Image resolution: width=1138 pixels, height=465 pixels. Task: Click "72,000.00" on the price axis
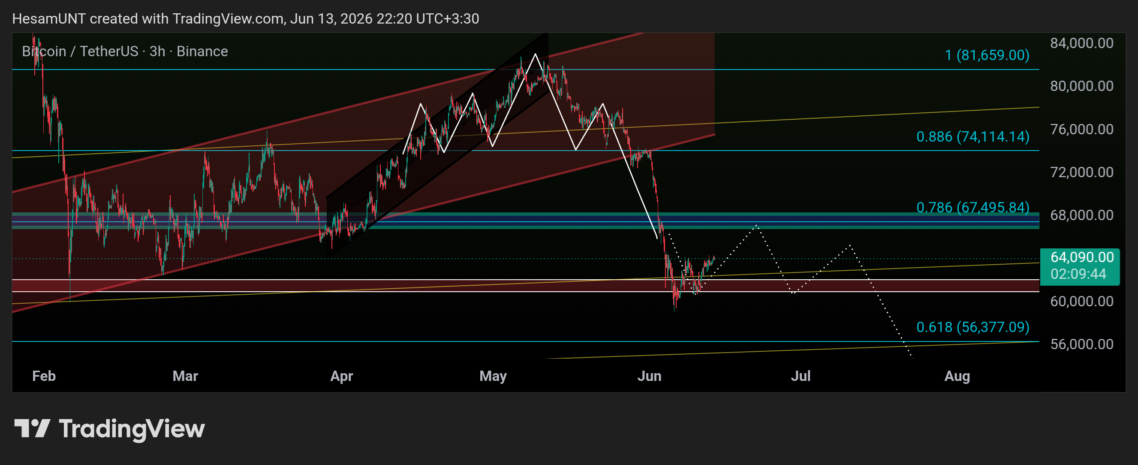click(1082, 172)
